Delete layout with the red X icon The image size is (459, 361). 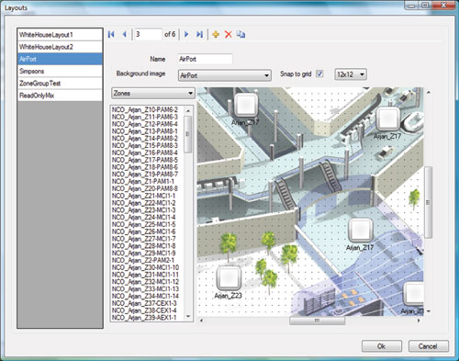pyautogui.click(x=229, y=34)
